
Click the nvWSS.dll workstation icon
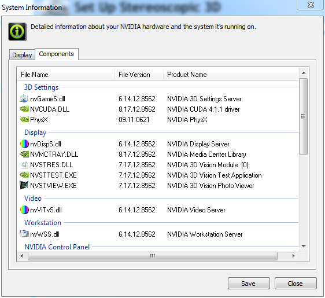point(24,234)
